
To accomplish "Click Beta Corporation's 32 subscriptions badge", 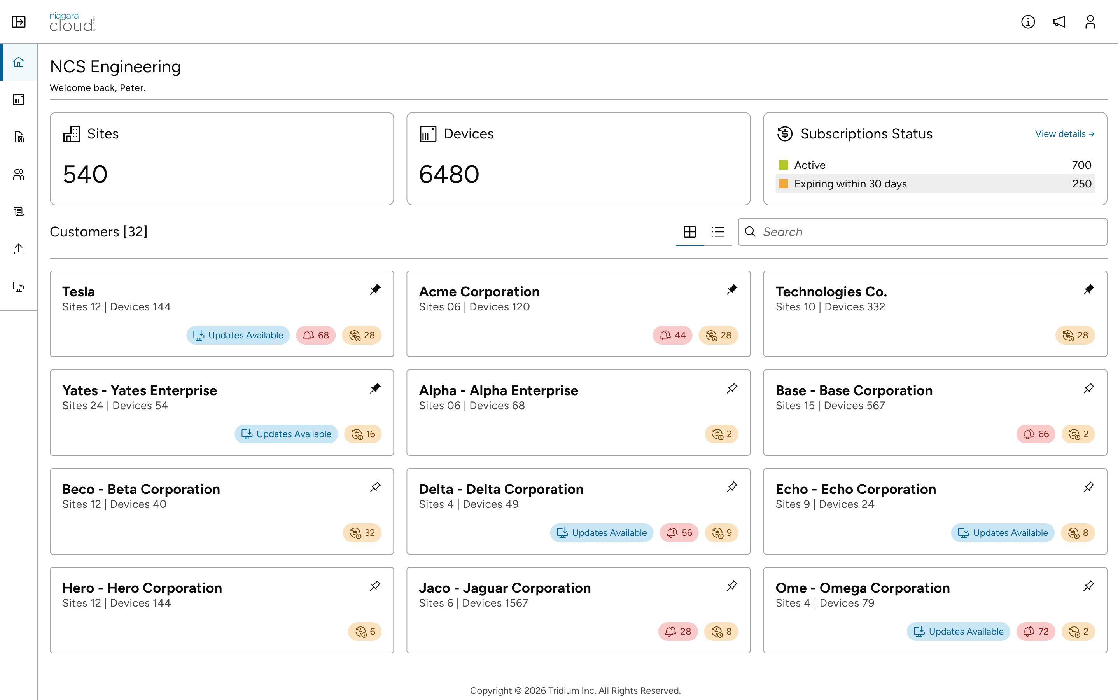I will 362,533.
